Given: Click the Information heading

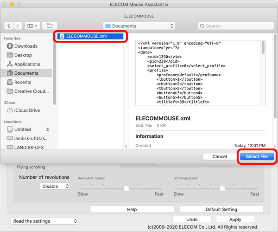Looking at the screenshot, I should pyautogui.click(x=149, y=136).
